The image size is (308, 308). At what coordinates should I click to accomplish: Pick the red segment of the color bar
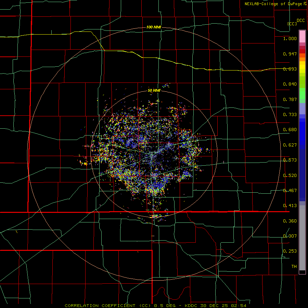coord(302,51)
